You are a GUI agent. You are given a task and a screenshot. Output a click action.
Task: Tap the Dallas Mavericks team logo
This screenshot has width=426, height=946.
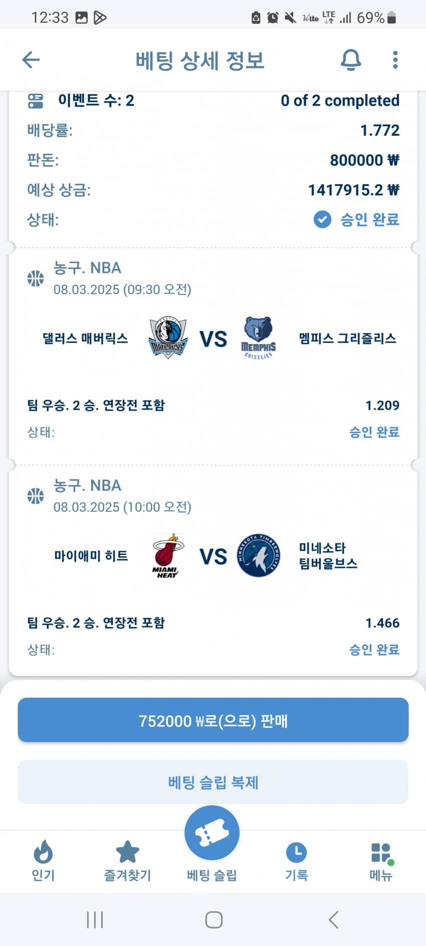tap(168, 338)
